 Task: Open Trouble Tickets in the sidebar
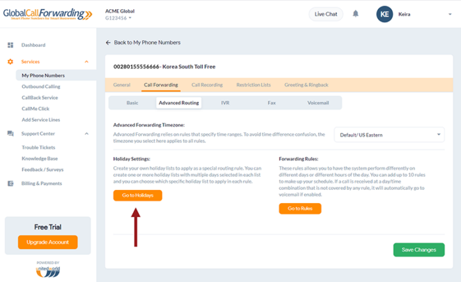(x=38, y=148)
